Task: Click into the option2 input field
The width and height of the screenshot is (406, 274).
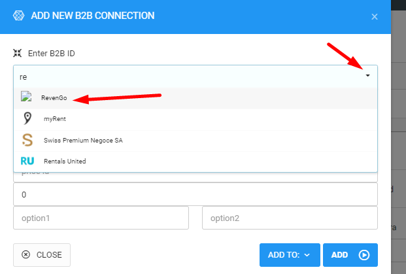Action: point(290,218)
